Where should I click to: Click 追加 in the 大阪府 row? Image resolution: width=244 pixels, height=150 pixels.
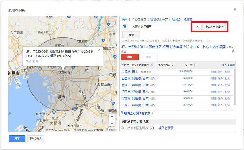click(213, 72)
